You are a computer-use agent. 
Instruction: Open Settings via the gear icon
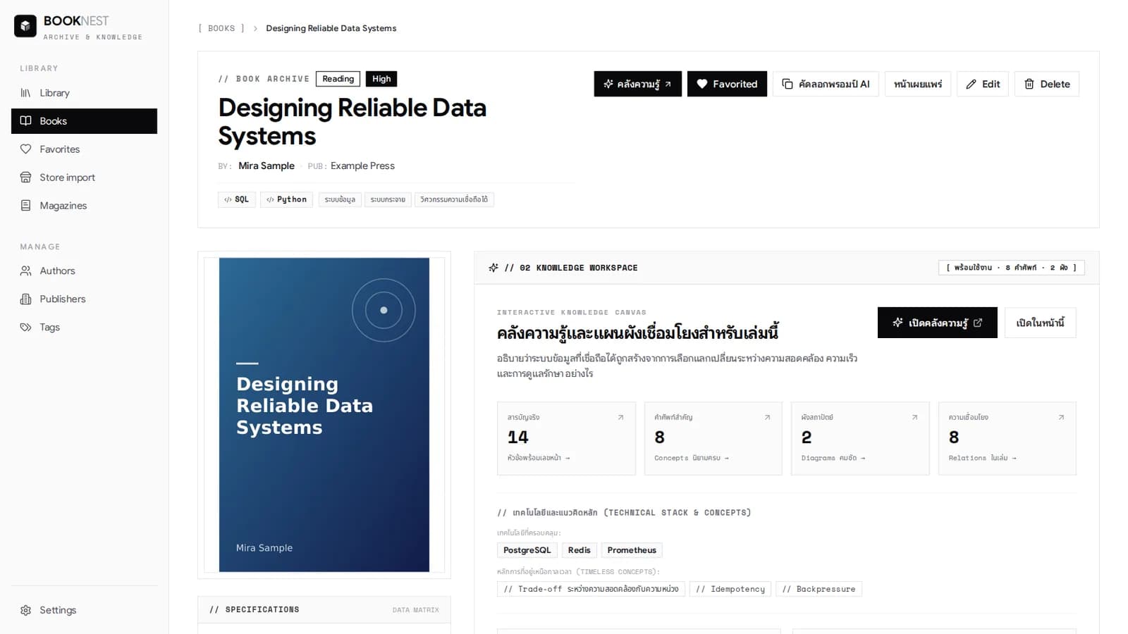pos(25,610)
